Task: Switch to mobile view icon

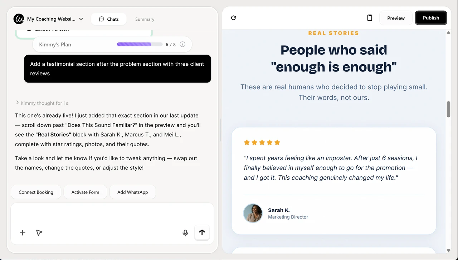Action: coord(370,18)
